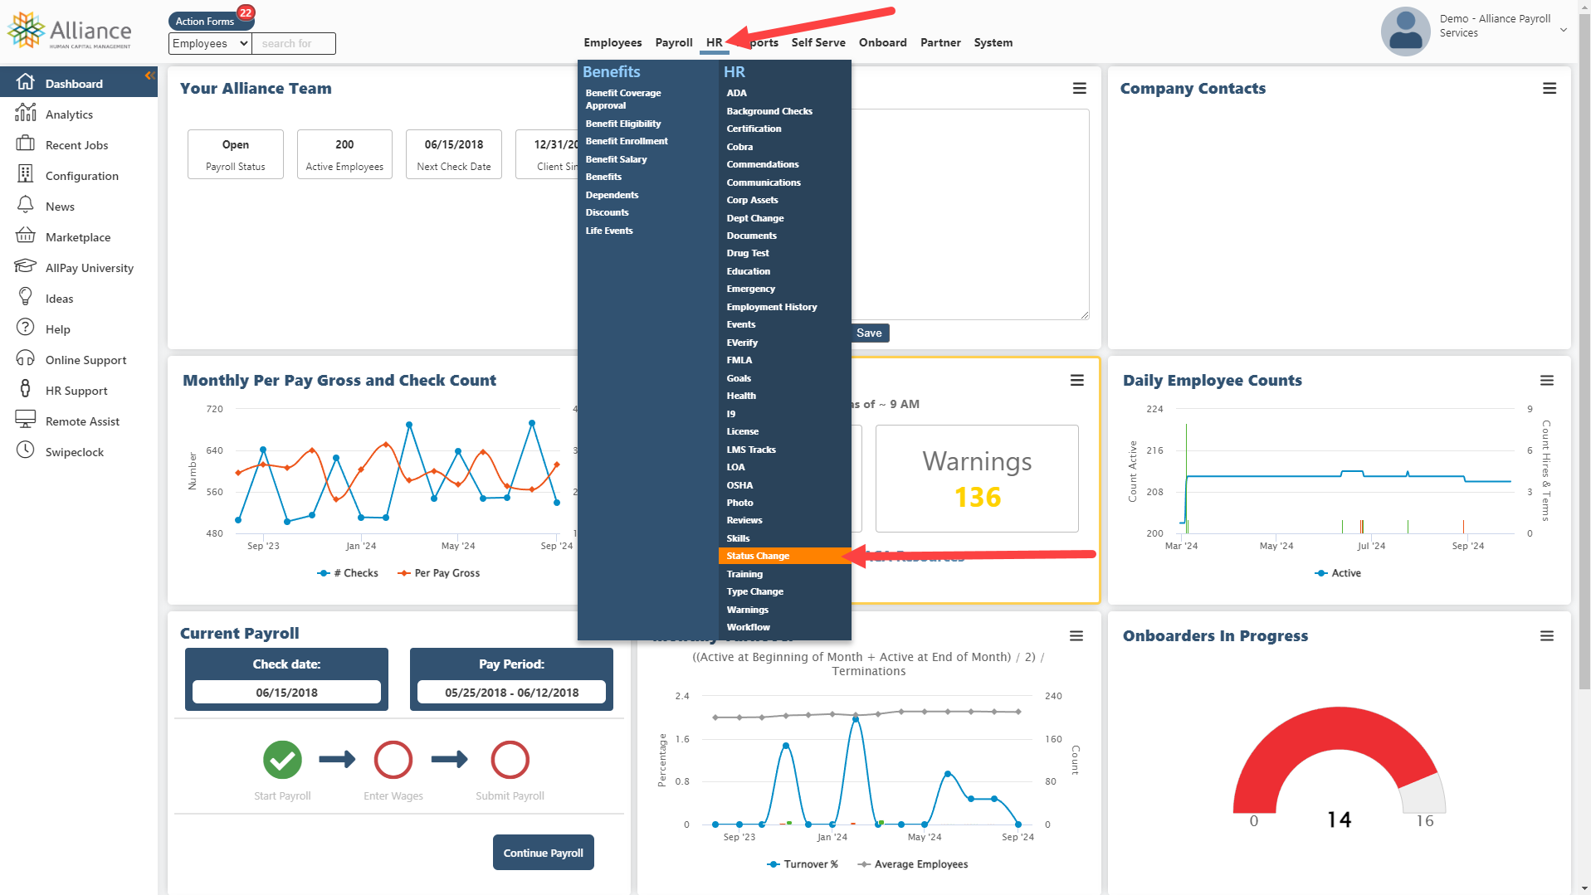This screenshot has width=1591, height=895.
Task: Open the hamburger menu above the Save button
Action: tap(1080, 89)
